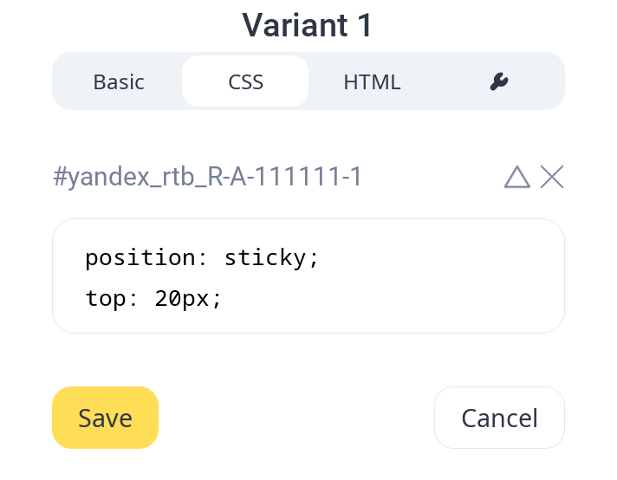Save the variant changes
This screenshot has height=480, width=617.
(105, 418)
